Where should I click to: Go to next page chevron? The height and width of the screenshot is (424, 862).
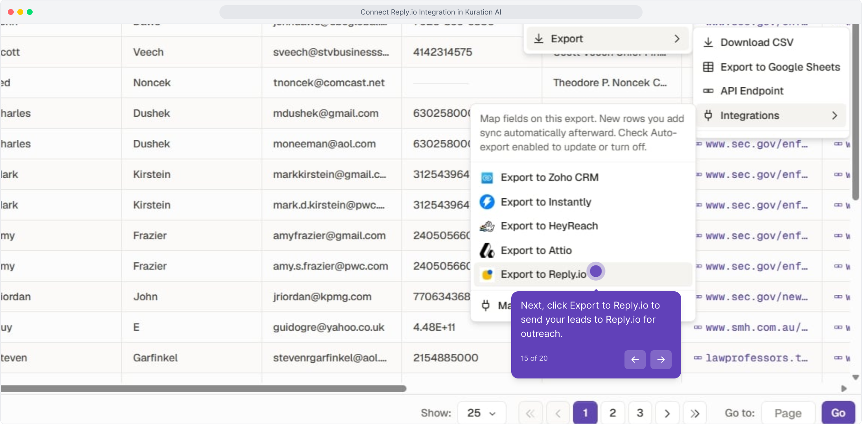pos(667,413)
